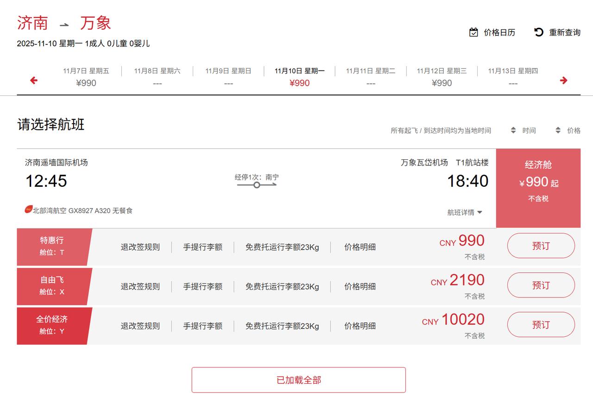Click the re-search refresh icon
The width and height of the screenshot is (593, 398).
(x=539, y=32)
